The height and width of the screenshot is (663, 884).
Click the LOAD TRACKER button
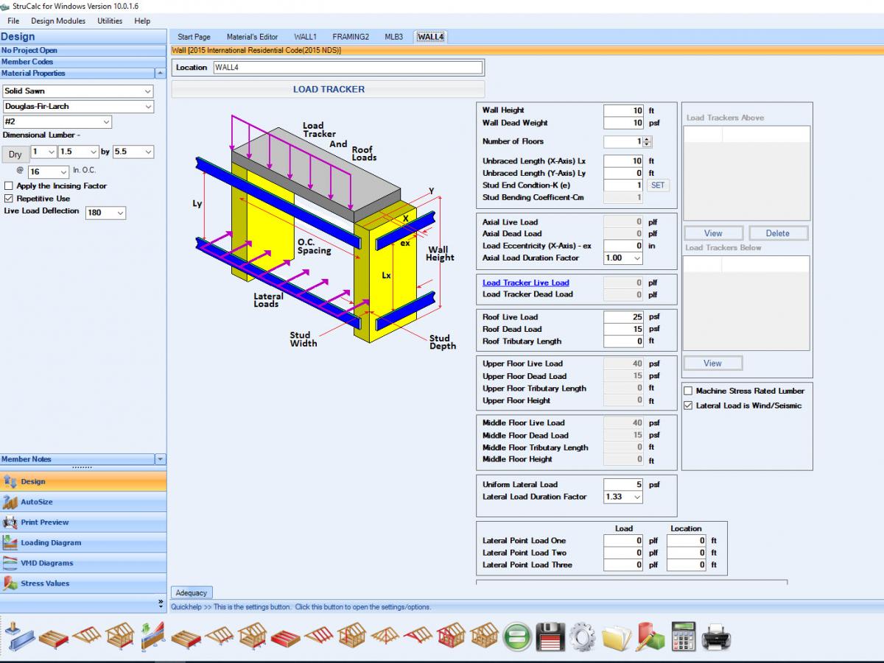(x=329, y=89)
